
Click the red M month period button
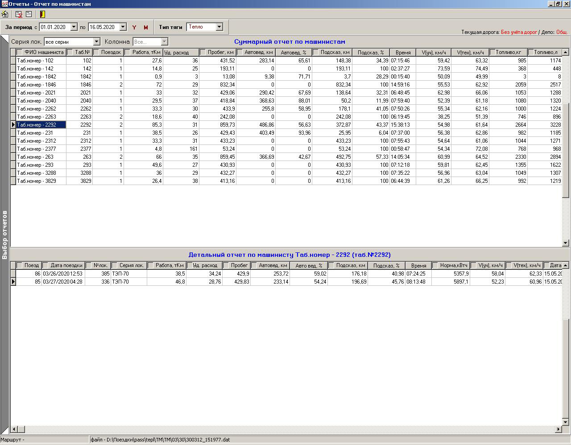click(145, 28)
